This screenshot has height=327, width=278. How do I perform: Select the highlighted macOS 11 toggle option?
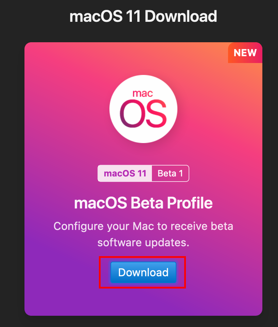click(x=124, y=173)
